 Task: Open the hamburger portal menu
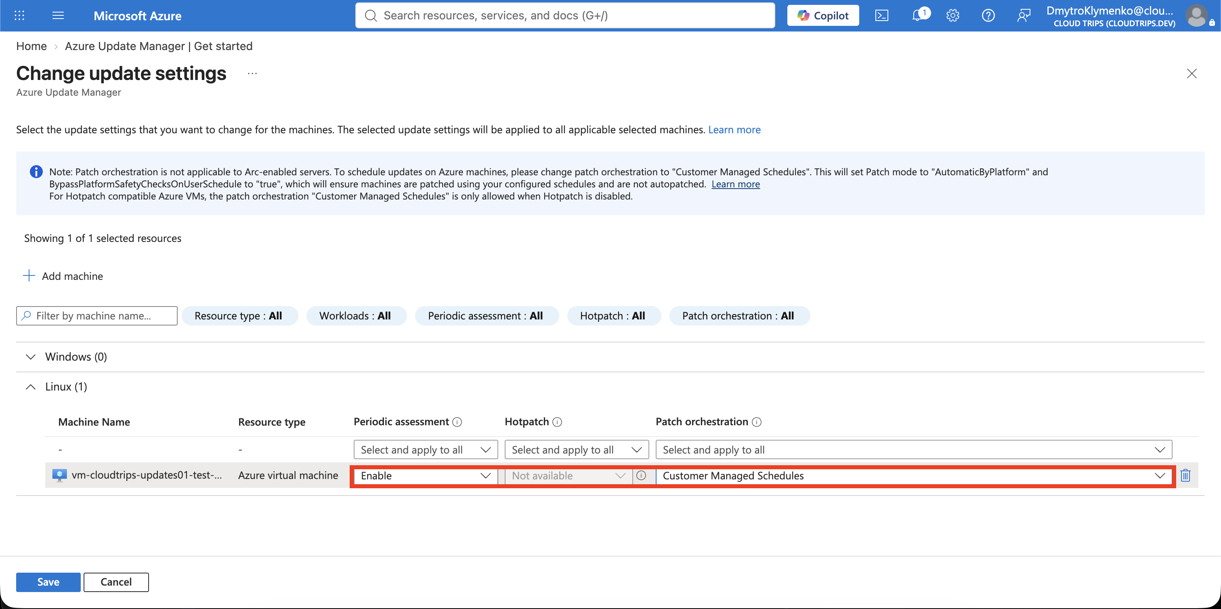tap(58, 16)
